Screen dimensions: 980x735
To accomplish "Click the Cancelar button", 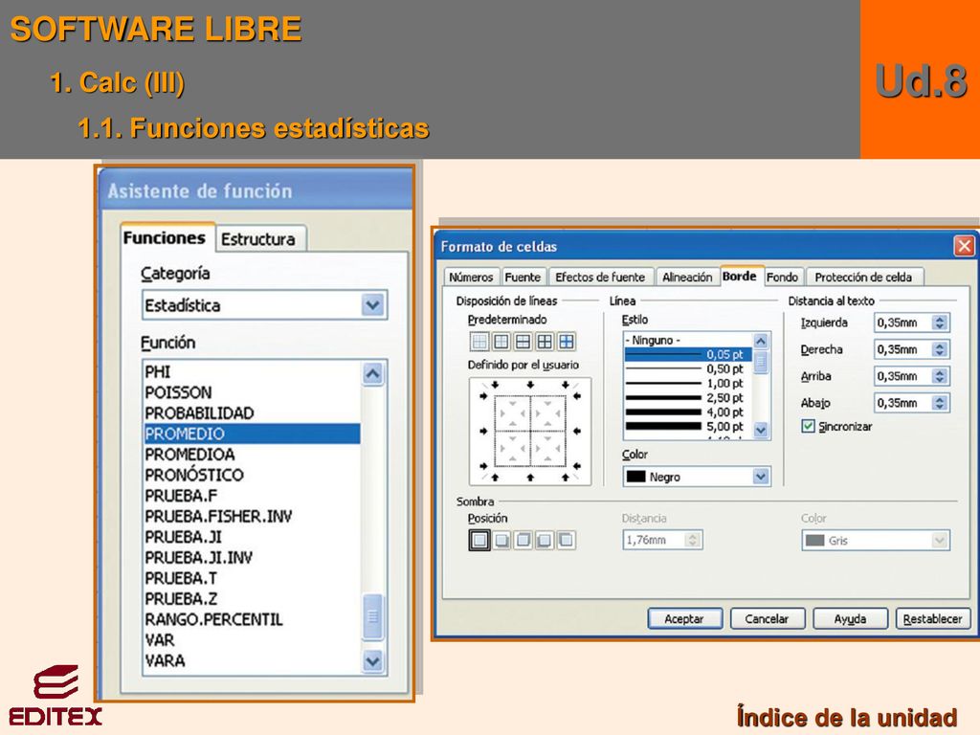I will pos(767,619).
